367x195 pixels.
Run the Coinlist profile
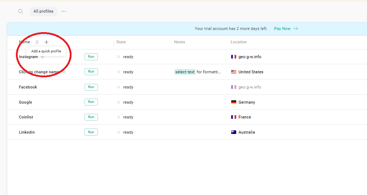(91, 117)
